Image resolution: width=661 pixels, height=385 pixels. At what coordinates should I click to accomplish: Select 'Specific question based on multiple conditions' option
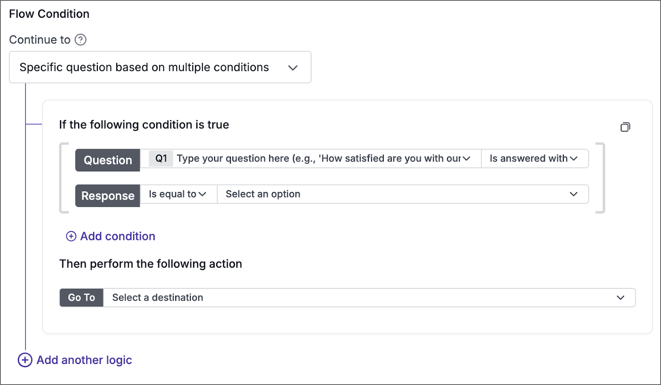click(x=144, y=67)
